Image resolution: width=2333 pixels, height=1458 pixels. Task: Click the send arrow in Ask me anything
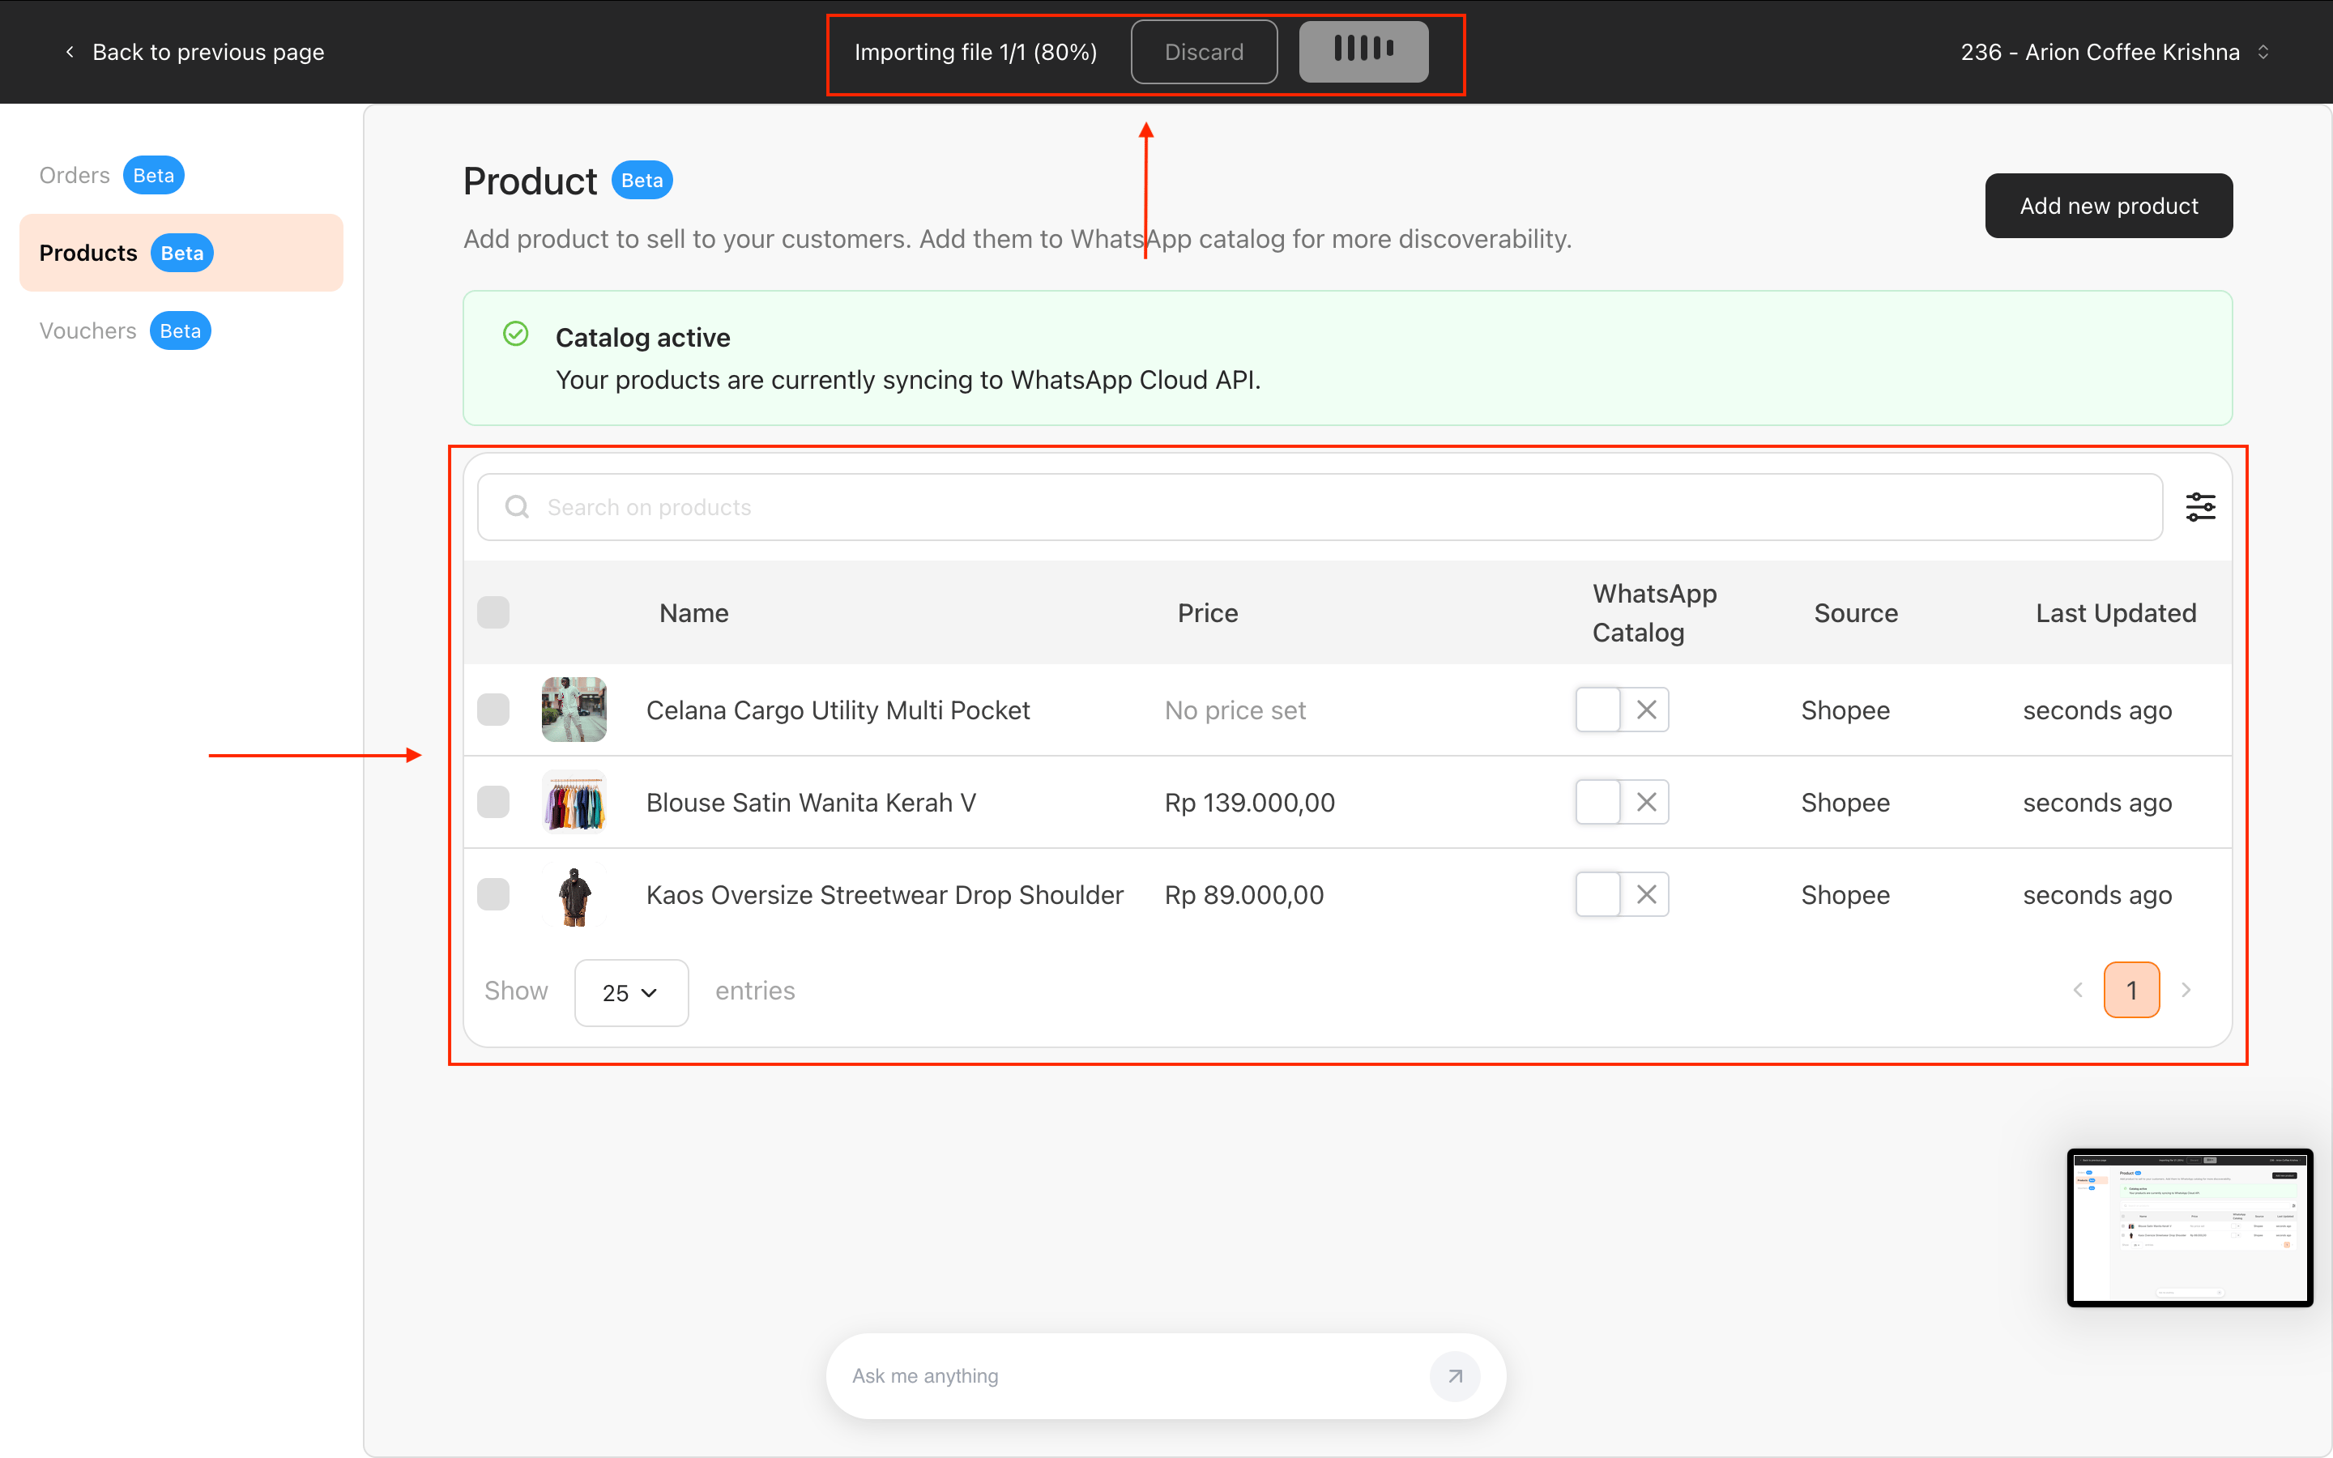point(1455,1376)
